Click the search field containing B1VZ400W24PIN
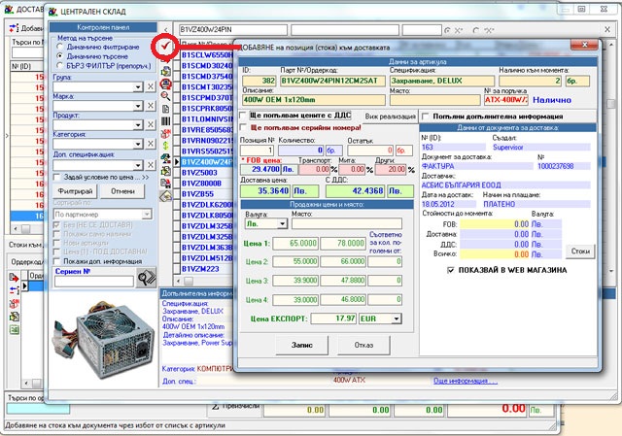622x436 pixels. [232, 30]
